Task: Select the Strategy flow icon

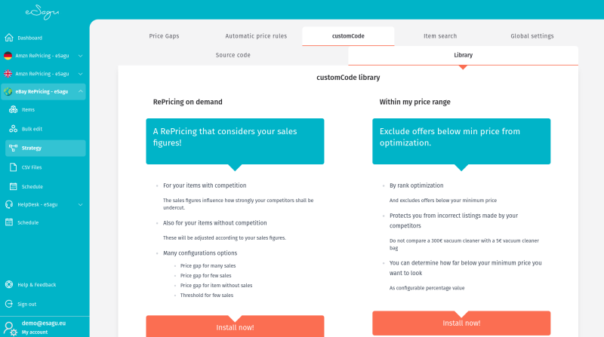Action: [x=13, y=148]
